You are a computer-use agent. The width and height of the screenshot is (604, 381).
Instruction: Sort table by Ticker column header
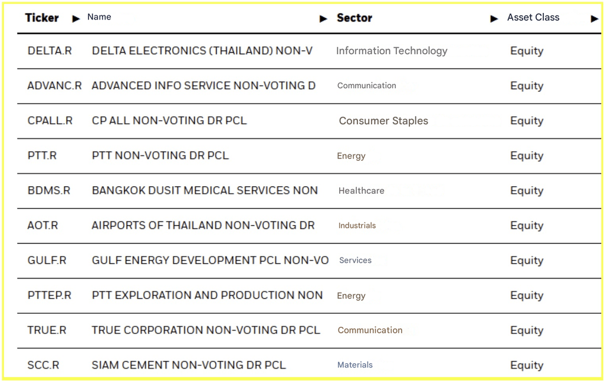(x=41, y=18)
